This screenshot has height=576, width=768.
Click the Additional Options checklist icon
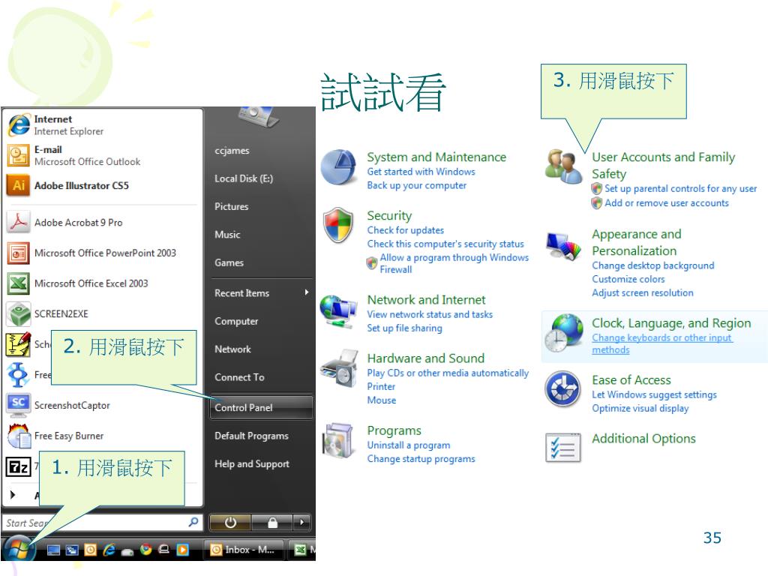562,448
